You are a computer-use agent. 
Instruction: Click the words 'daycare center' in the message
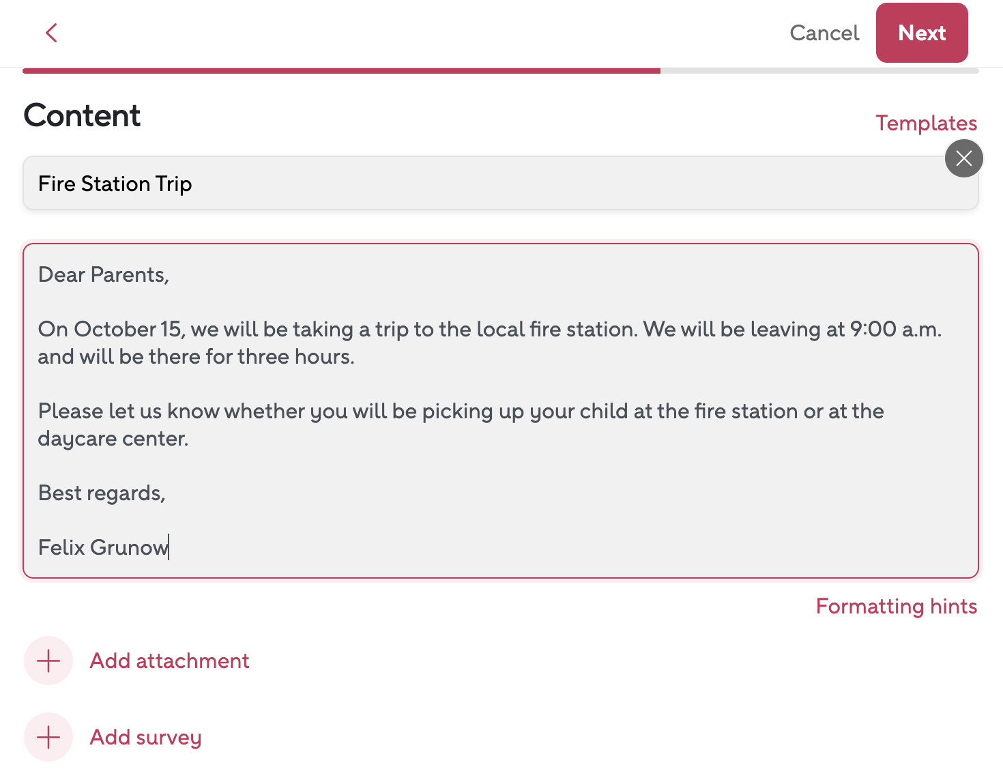113,439
